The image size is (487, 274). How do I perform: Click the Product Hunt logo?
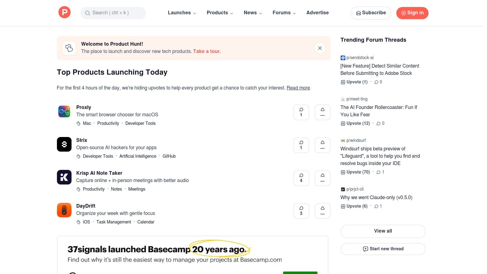tap(64, 12)
